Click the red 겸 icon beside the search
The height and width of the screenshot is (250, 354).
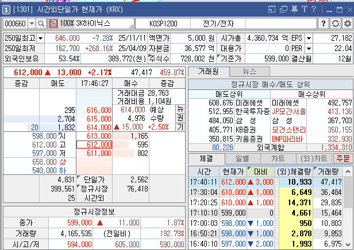click(x=53, y=24)
